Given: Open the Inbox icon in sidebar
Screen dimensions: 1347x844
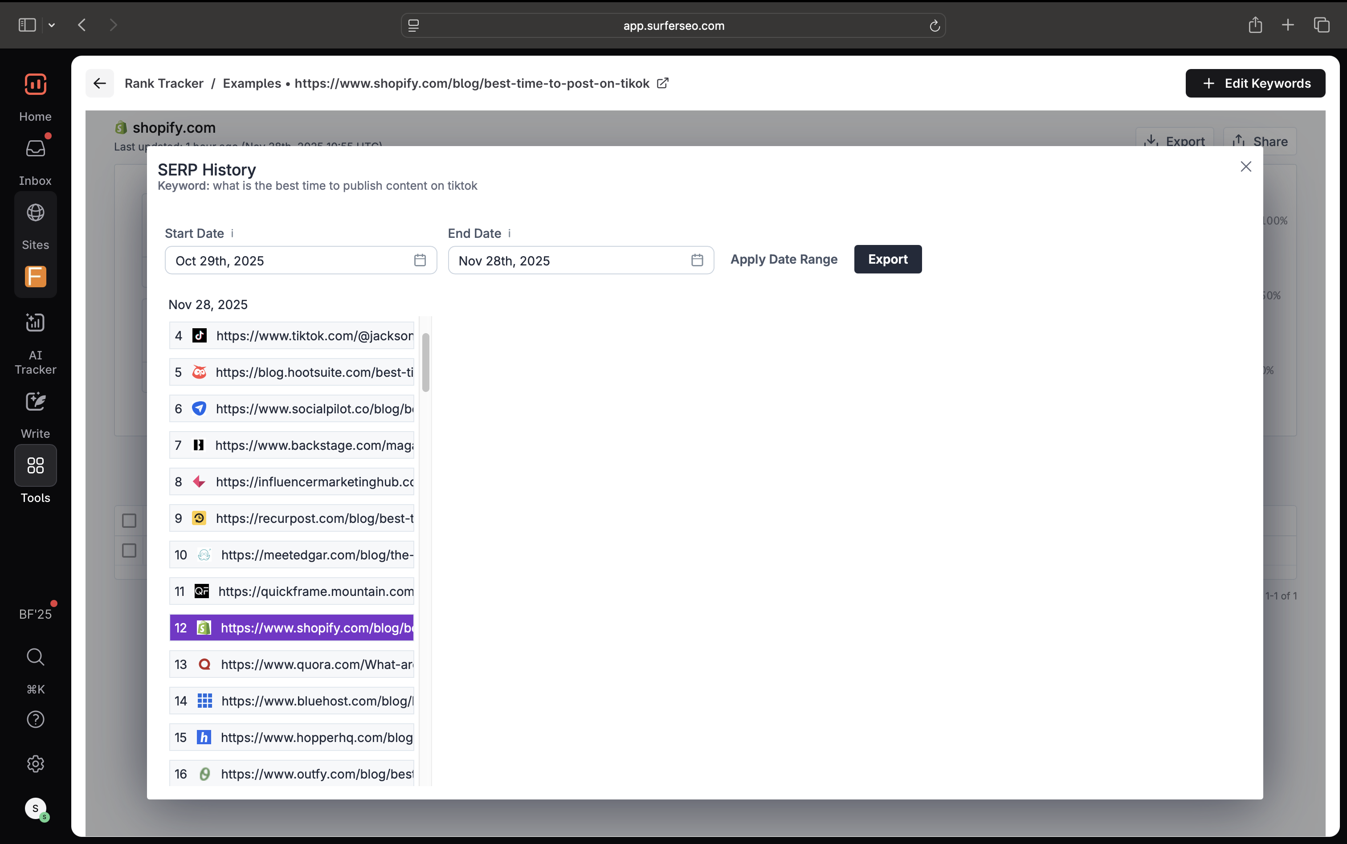Looking at the screenshot, I should (x=35, y=148).
